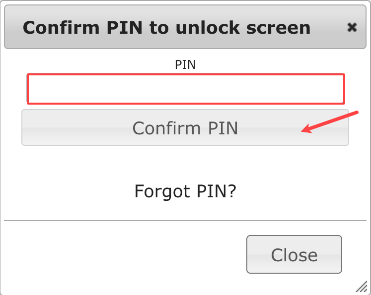
Task: Click the small cross icon beside the heading
Action: tap(352, 27)
